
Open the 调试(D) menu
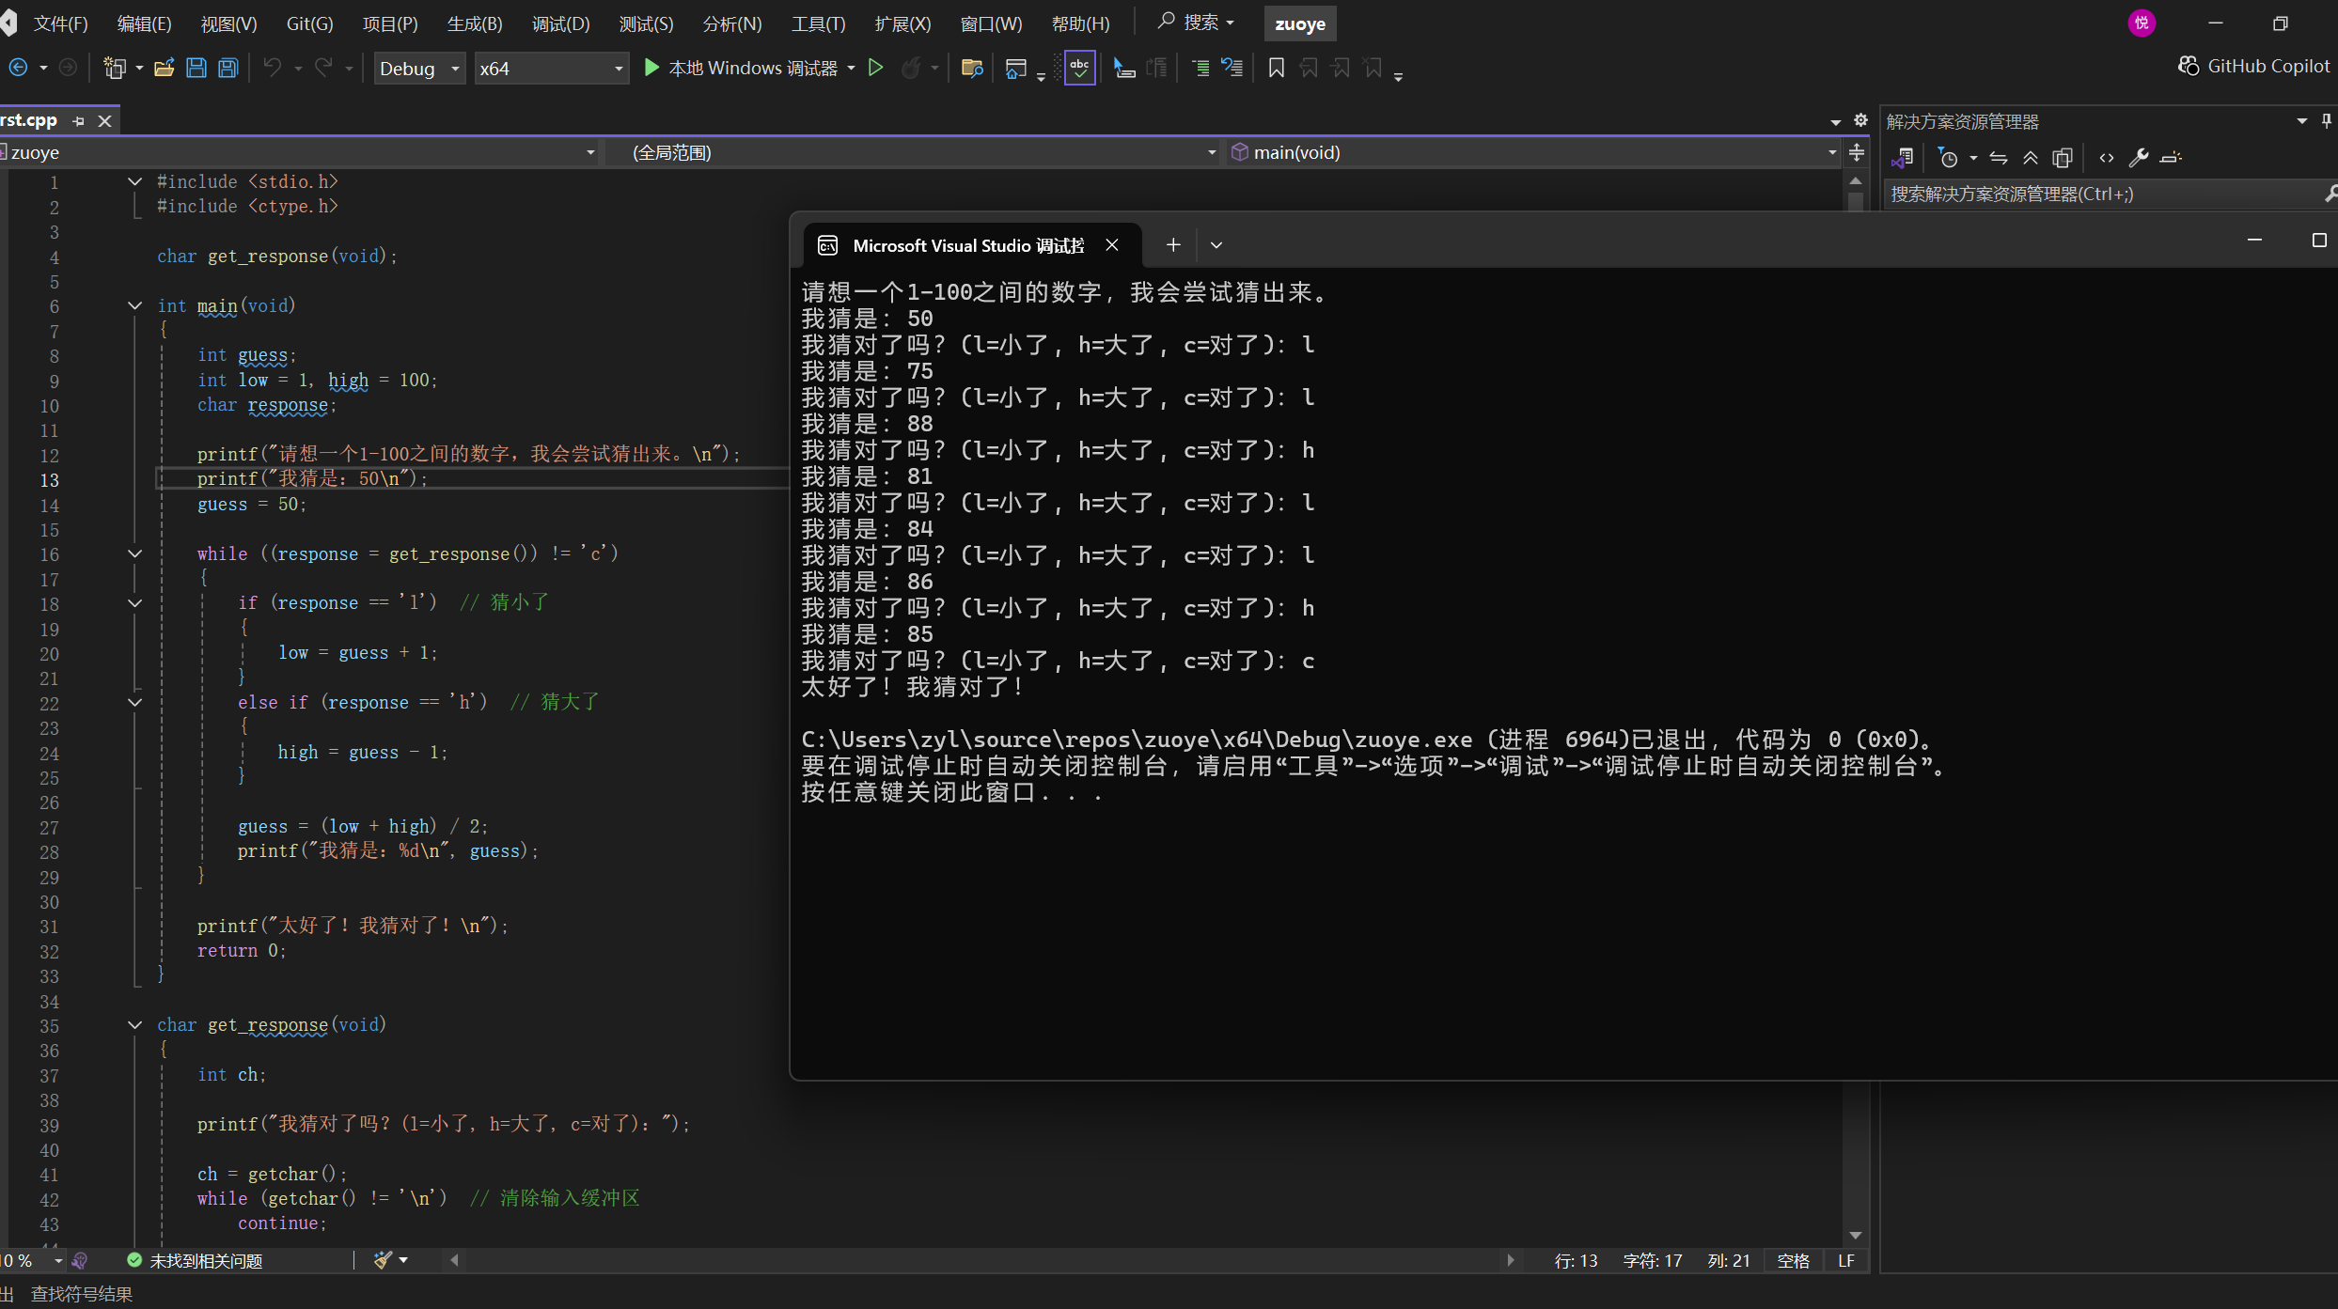[560, 23]
